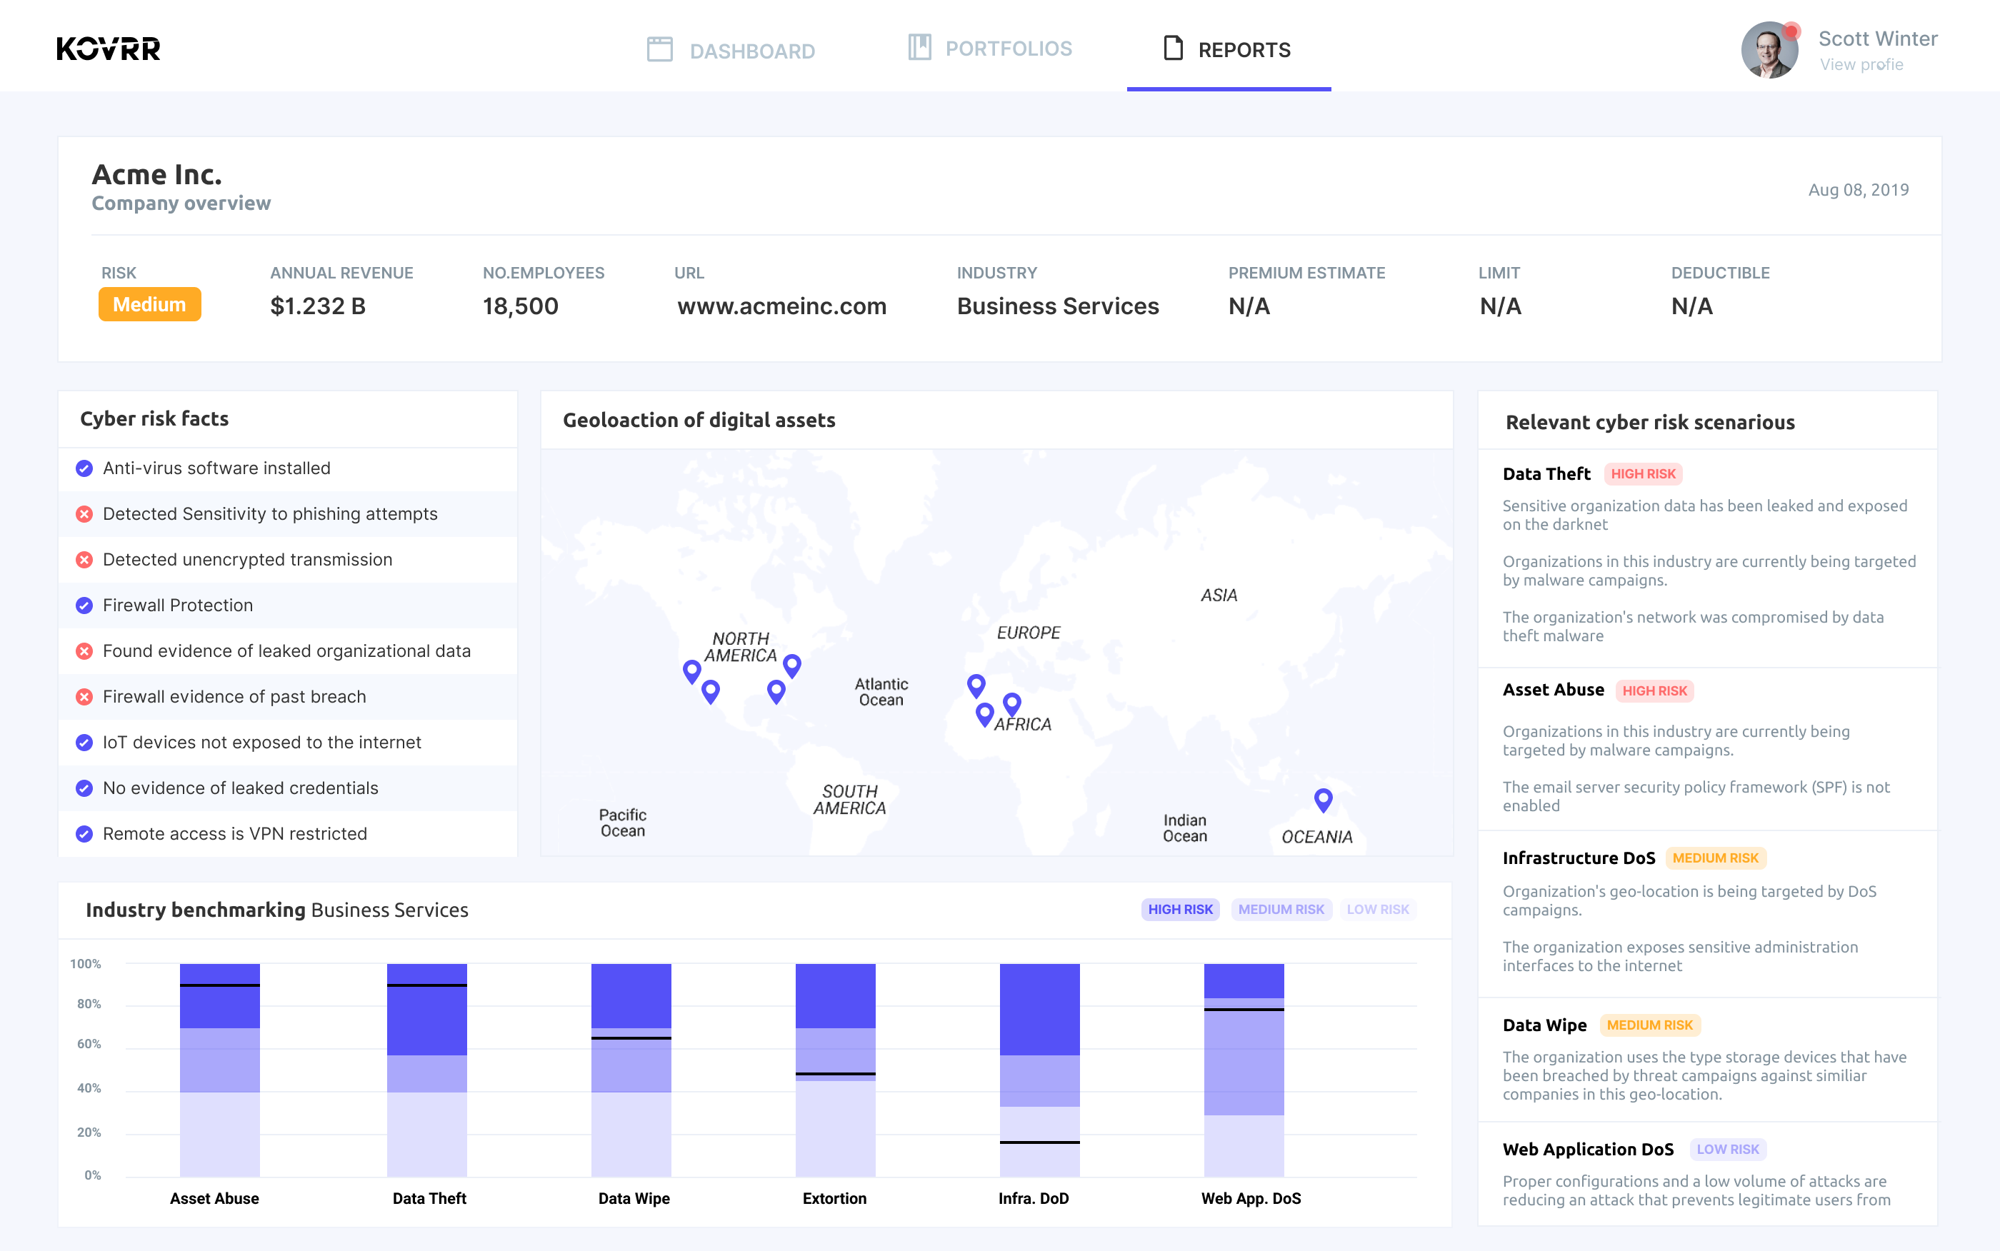Click checkmark beside Anti-virus software installed
This screenshot has height=1251, width=2000.
pos(84,468)
